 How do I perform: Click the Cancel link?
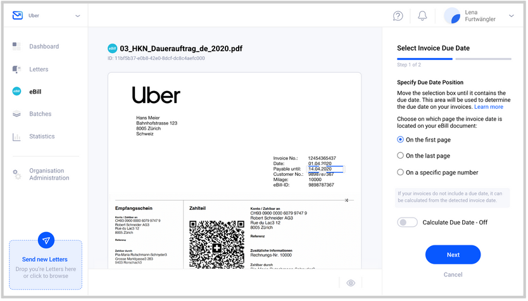click(x=453, y=275)
